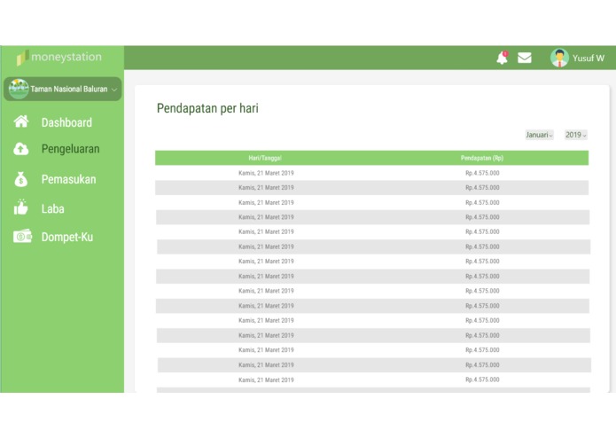616x438 pixels.
Task: Select first row amount Rp.4.575.000
Action: 482,173
